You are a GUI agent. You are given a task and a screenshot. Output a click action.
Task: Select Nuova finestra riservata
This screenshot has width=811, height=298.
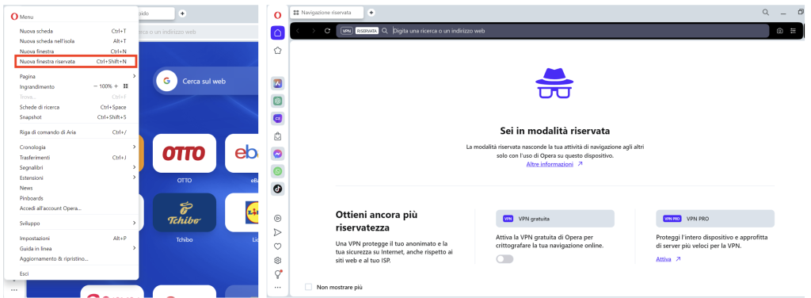click(76, 62)
